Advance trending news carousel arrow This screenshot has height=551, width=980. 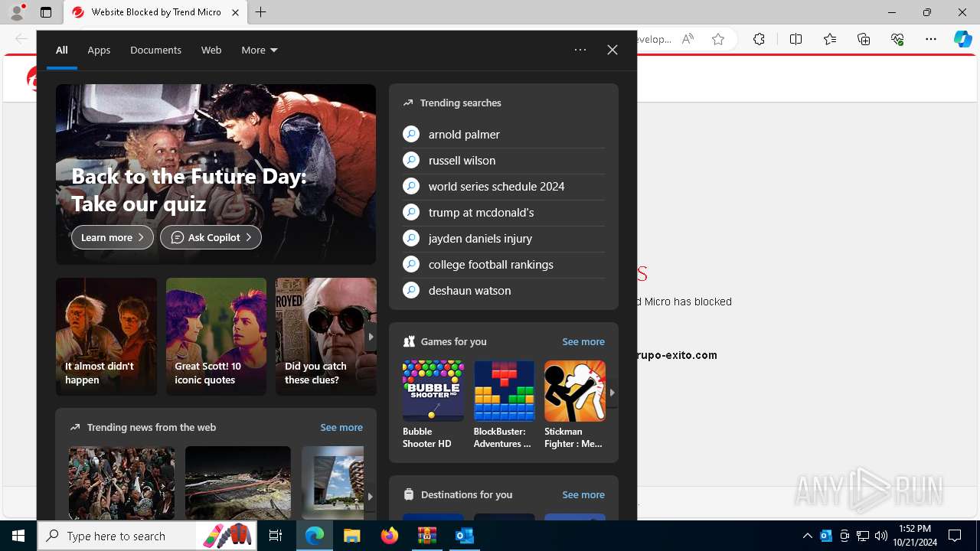click(x=371, y=496)
